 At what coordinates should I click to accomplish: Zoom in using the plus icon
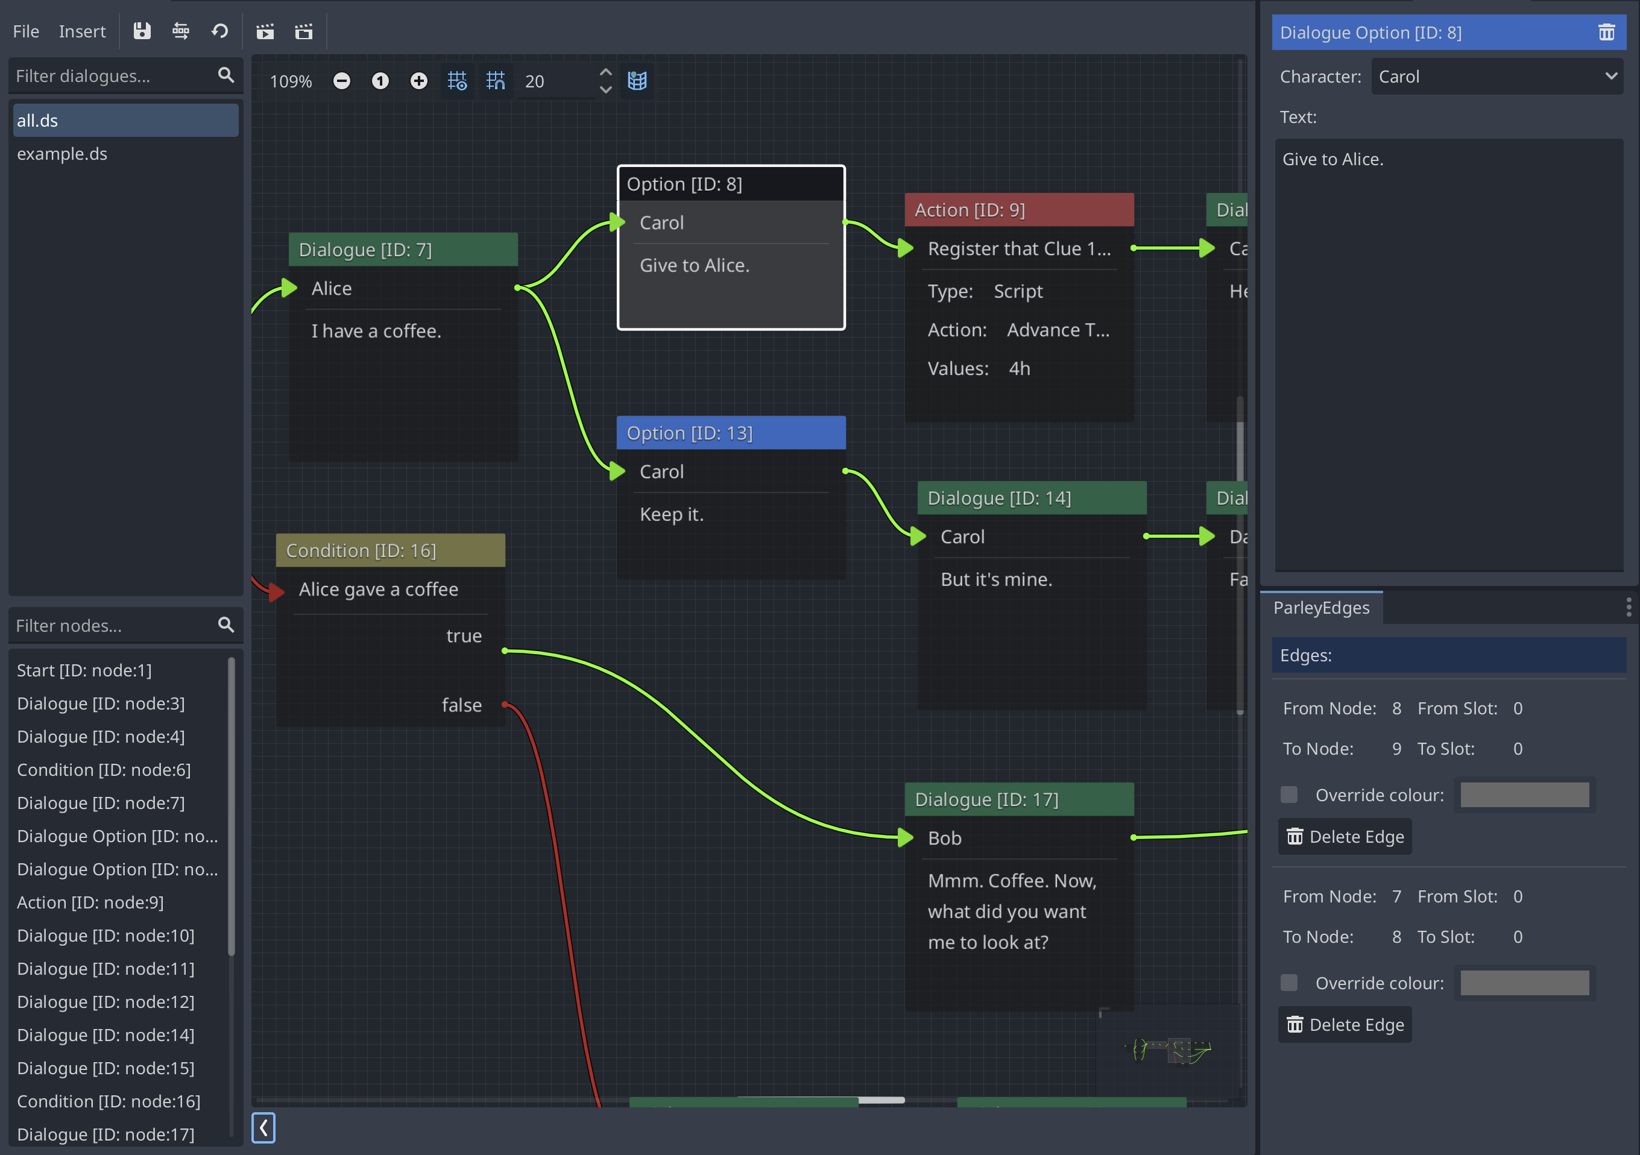click(418, 81)
